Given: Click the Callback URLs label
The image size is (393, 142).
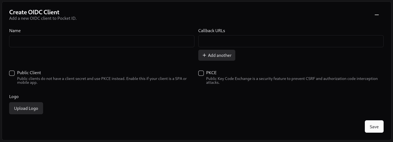Looking at the screenshot, I should 212,31.
